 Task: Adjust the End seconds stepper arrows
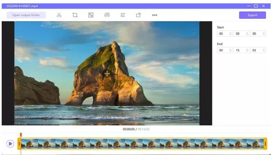[263, 50]
